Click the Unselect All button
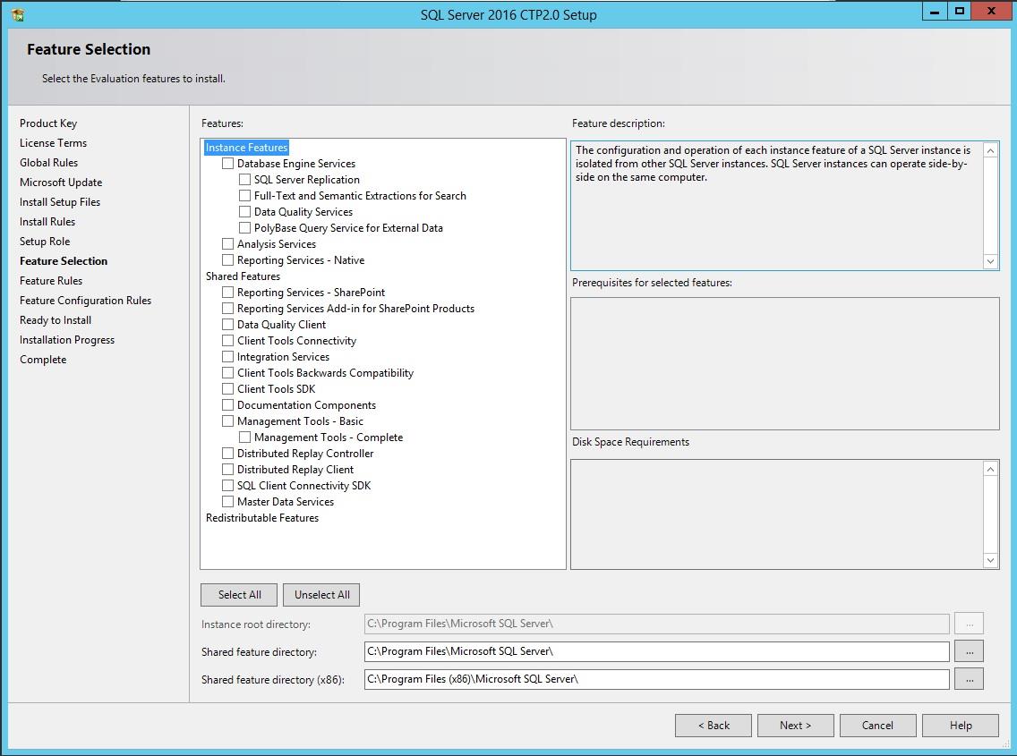 coord(321,595)
